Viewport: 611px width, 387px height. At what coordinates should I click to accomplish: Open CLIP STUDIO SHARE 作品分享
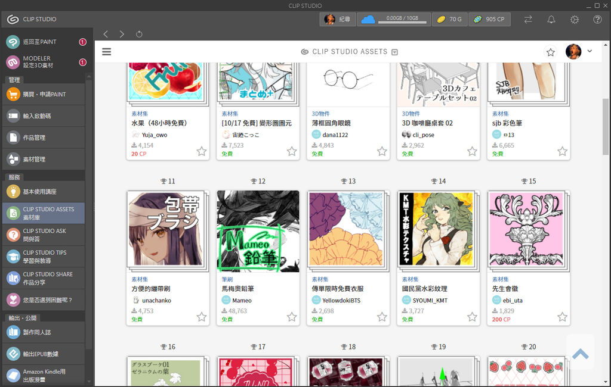point(44,278)
